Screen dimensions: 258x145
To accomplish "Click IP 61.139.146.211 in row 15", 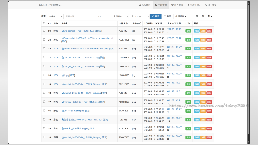I will [175, 118].
